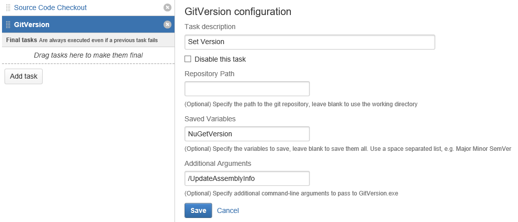Click into the Repository Path field
The width and height of the screenshot is (518, 222).
click(x=247, y=89)
